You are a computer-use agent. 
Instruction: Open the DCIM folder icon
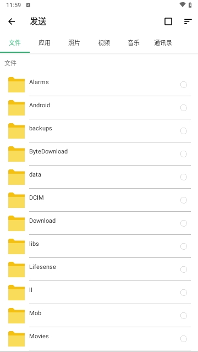(16, 200)
